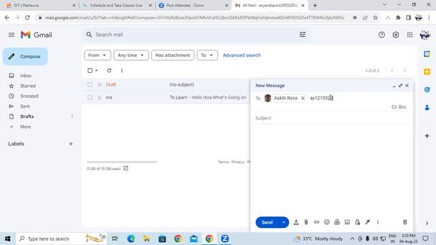This screenshot has height=245, width=436.
Task: Open storage management external link icon
Action: click(125, 168)
